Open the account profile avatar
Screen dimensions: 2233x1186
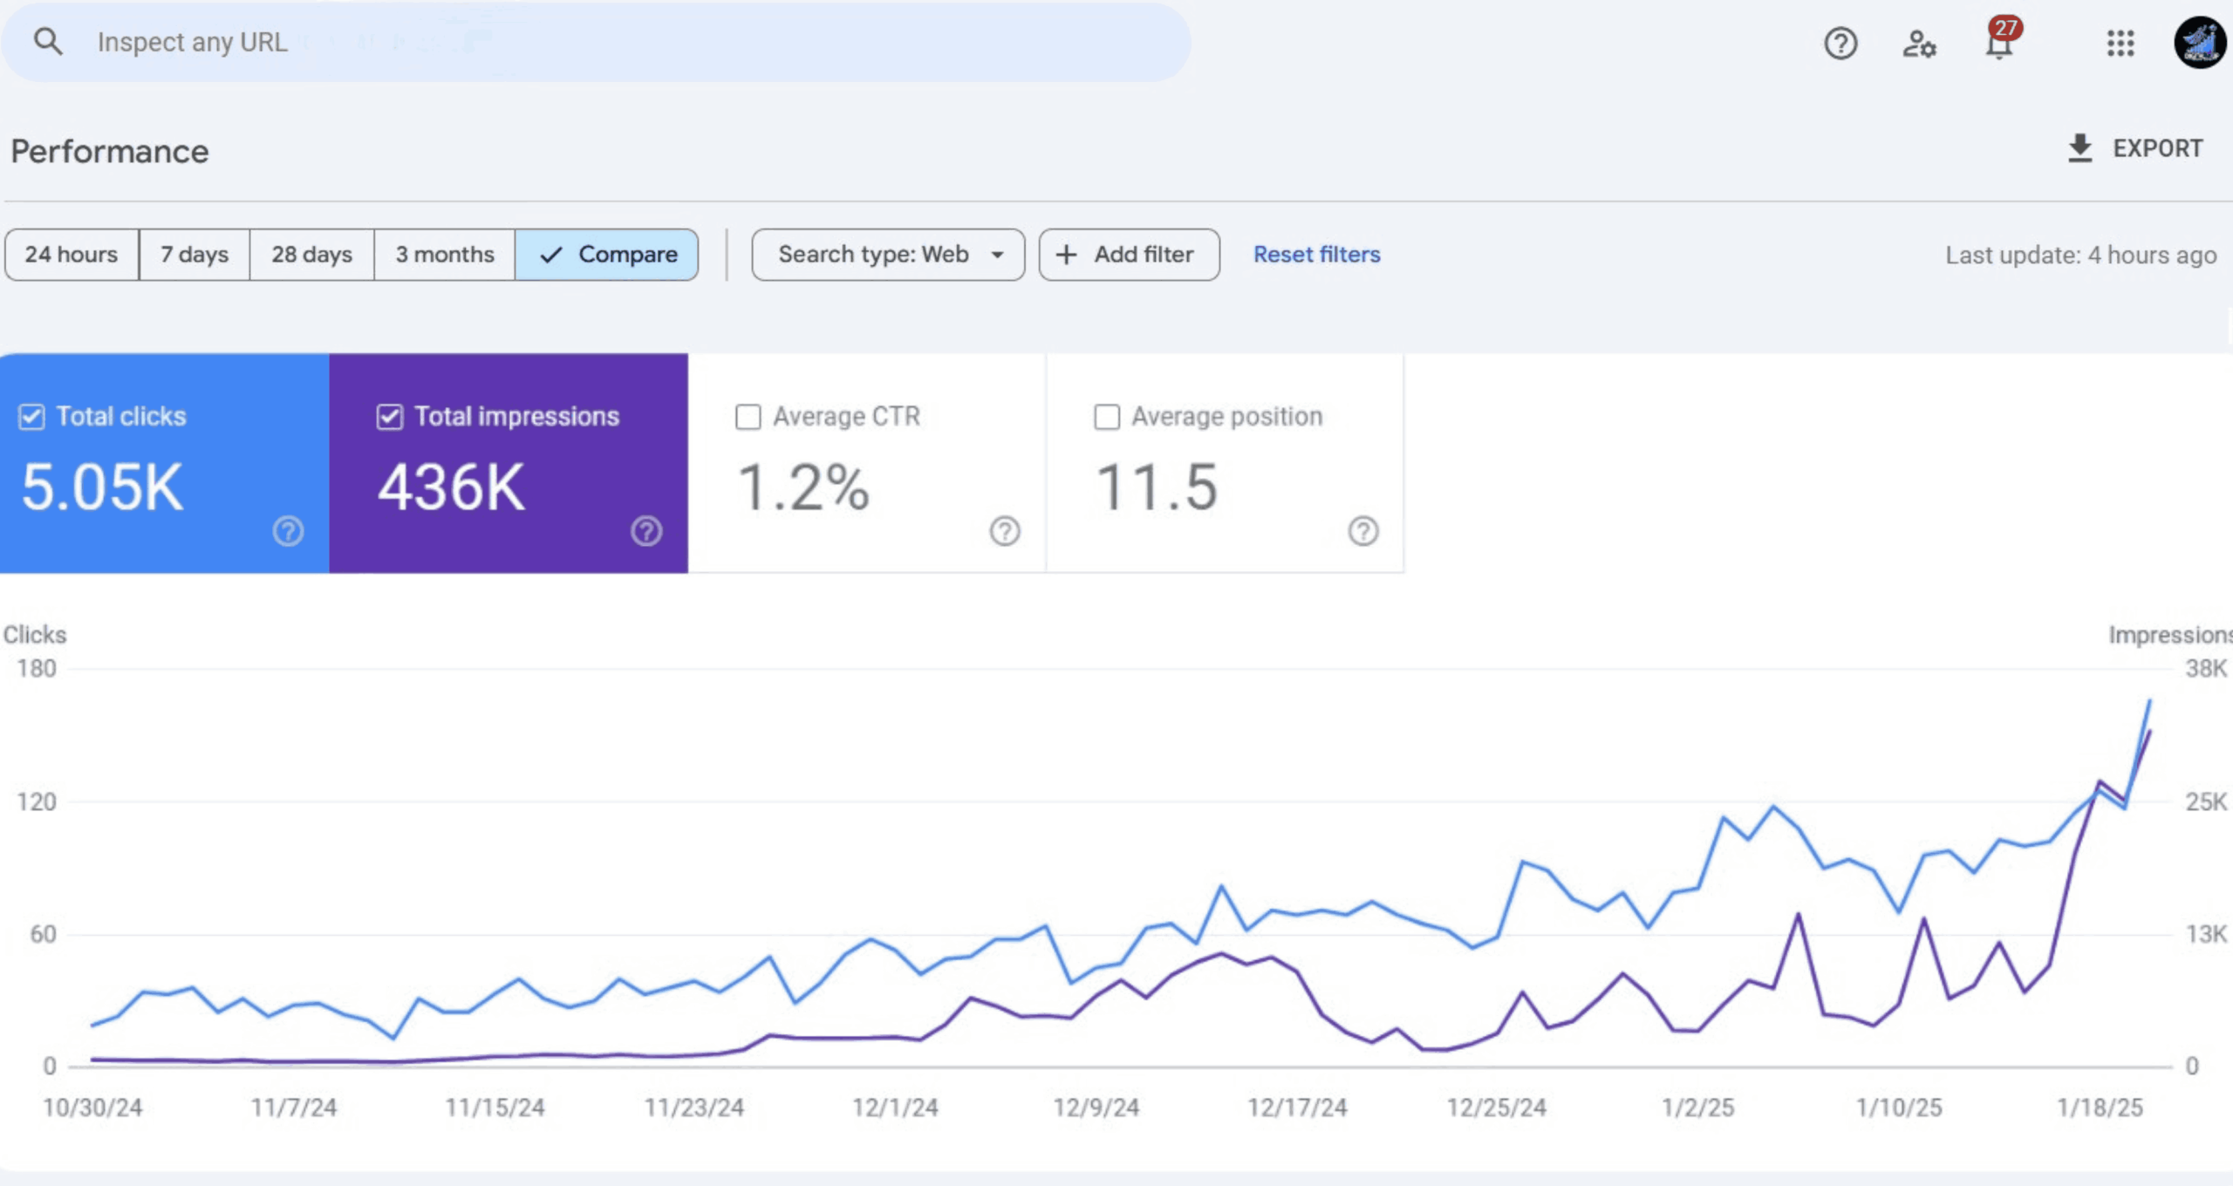click(2199, 43)
